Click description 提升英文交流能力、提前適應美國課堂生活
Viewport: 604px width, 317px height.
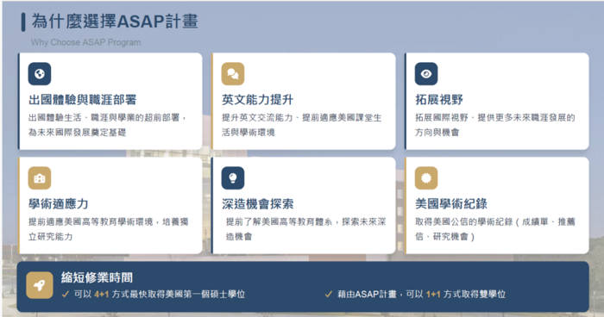point(302,125)
